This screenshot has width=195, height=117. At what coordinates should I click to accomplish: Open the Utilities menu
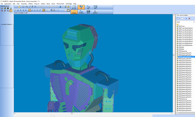(x=31, y=4)
